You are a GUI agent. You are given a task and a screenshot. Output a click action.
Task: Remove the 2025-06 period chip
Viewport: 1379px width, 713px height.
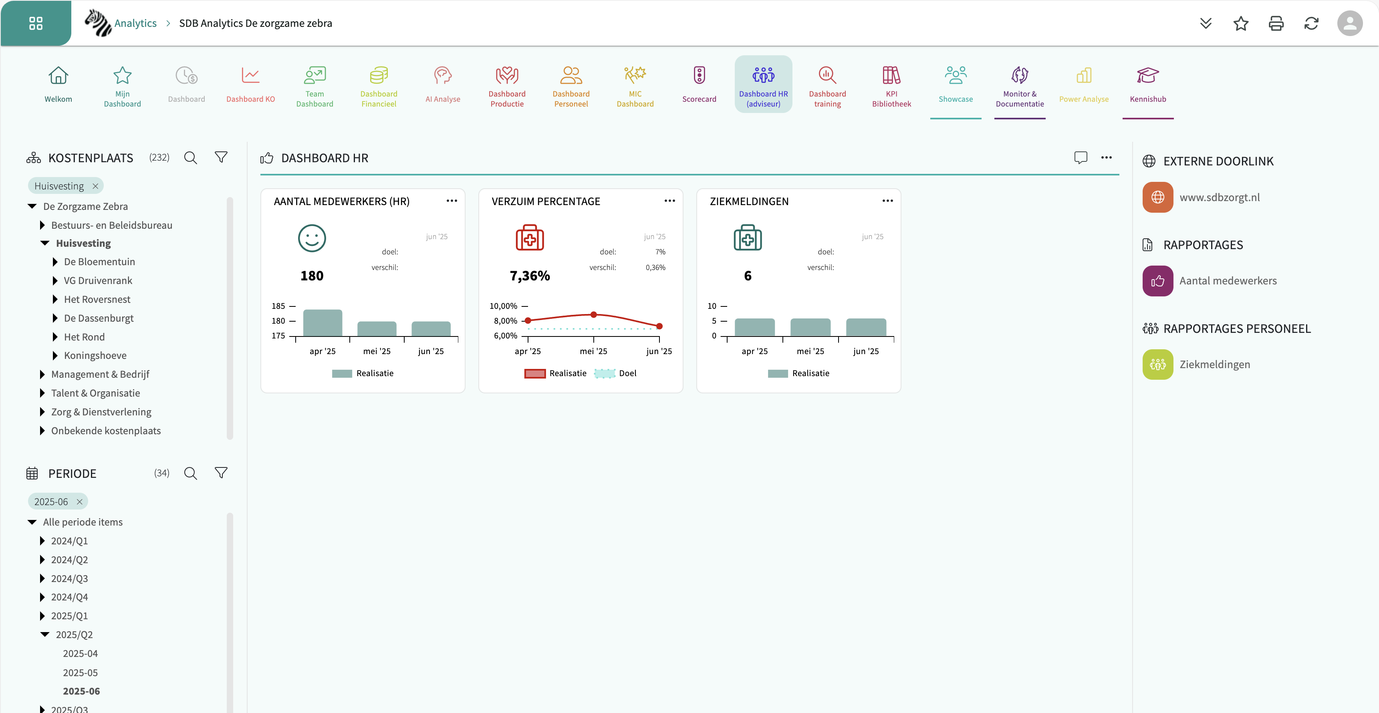[79, 502]
